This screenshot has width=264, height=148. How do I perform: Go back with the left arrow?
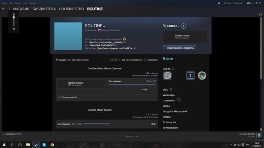3,9
